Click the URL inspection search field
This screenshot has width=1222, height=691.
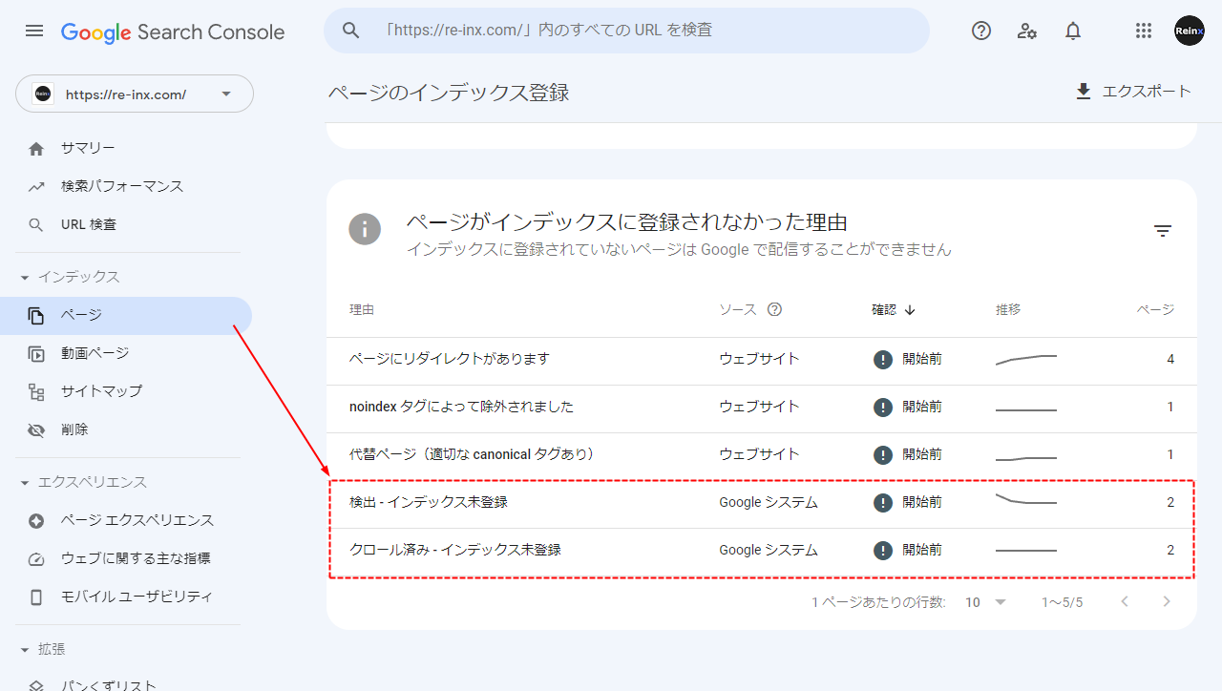click(626, 31)
